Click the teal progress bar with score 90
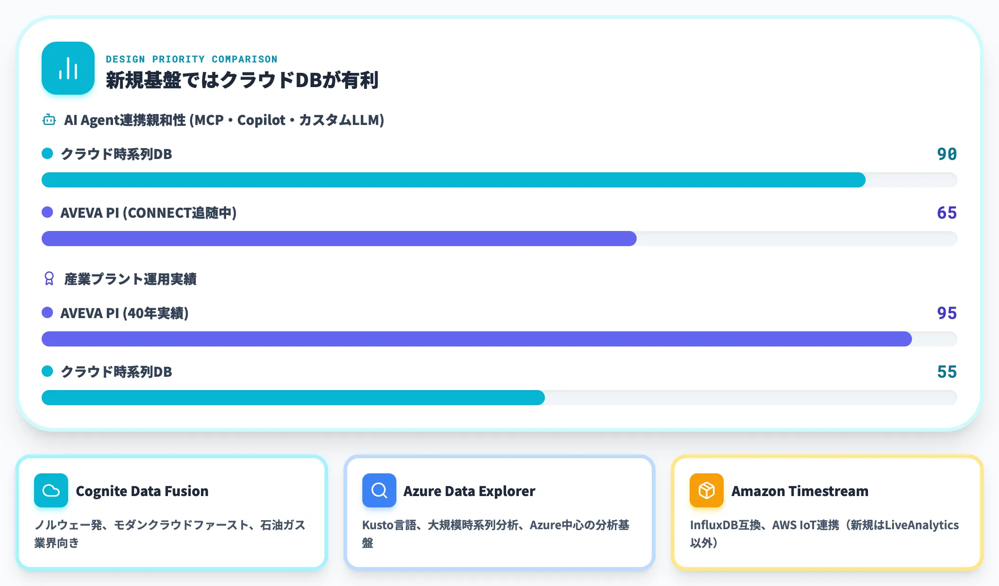This screenshot has height=586, width=999. (x=499, y=180)
